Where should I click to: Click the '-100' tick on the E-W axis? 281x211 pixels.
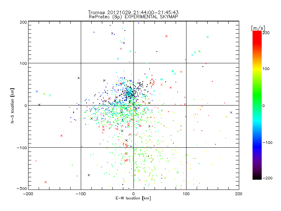click(81, 194)
